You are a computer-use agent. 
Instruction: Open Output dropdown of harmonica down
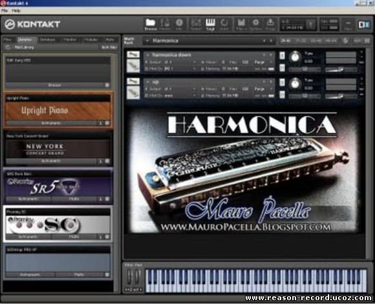point(195,62)
